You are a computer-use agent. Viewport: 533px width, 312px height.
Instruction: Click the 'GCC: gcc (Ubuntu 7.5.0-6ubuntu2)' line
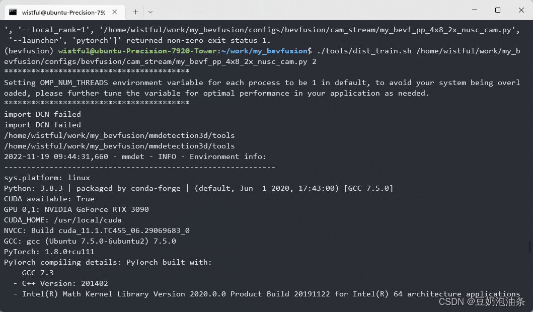pyautogui.click(x=90, y=241)
